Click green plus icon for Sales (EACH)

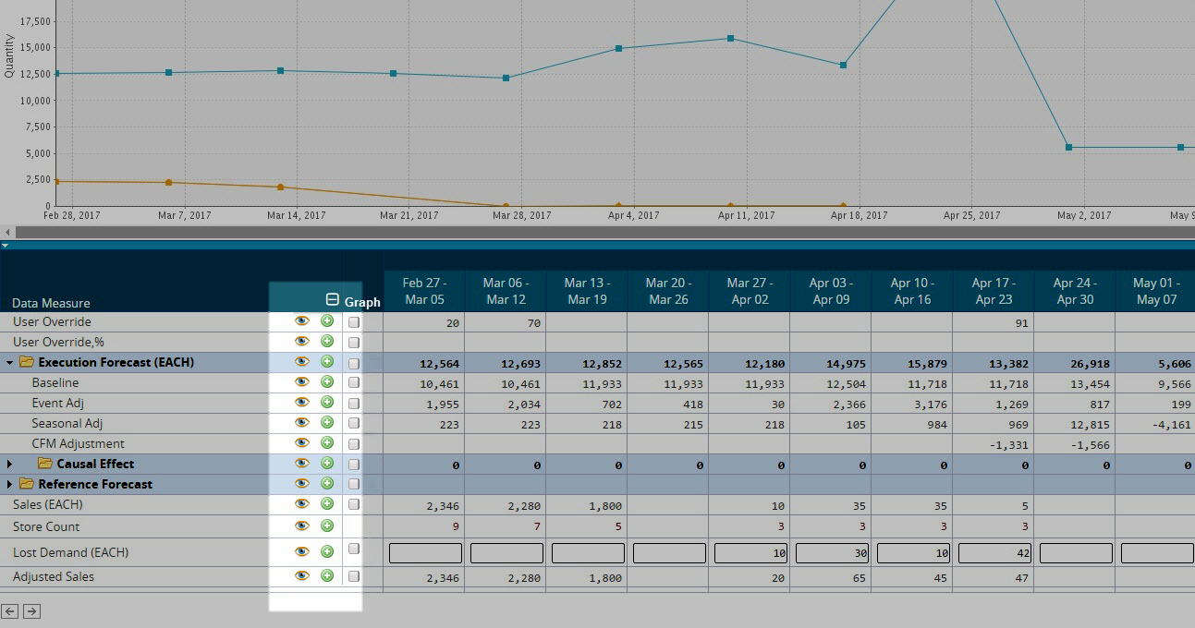click(x=327, y=504)
